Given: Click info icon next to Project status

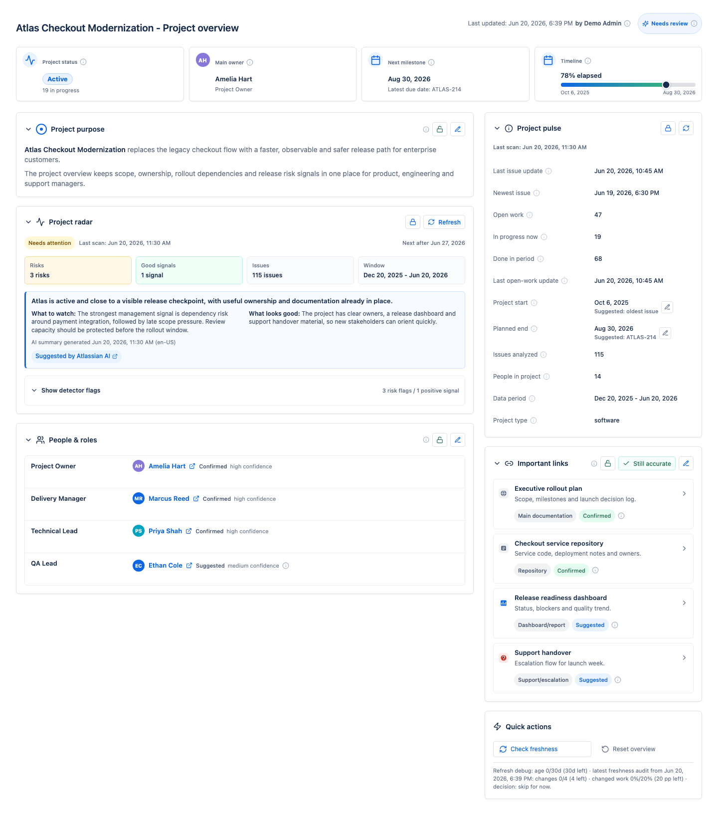Looking at the screenshot, I should pyautogui.click(x=83, y=62).
